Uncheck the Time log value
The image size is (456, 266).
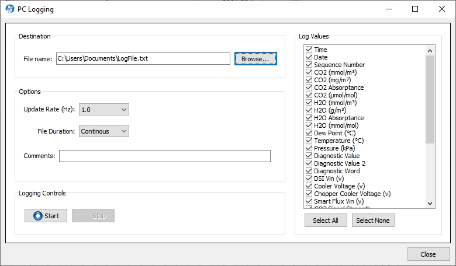(309, 50)
